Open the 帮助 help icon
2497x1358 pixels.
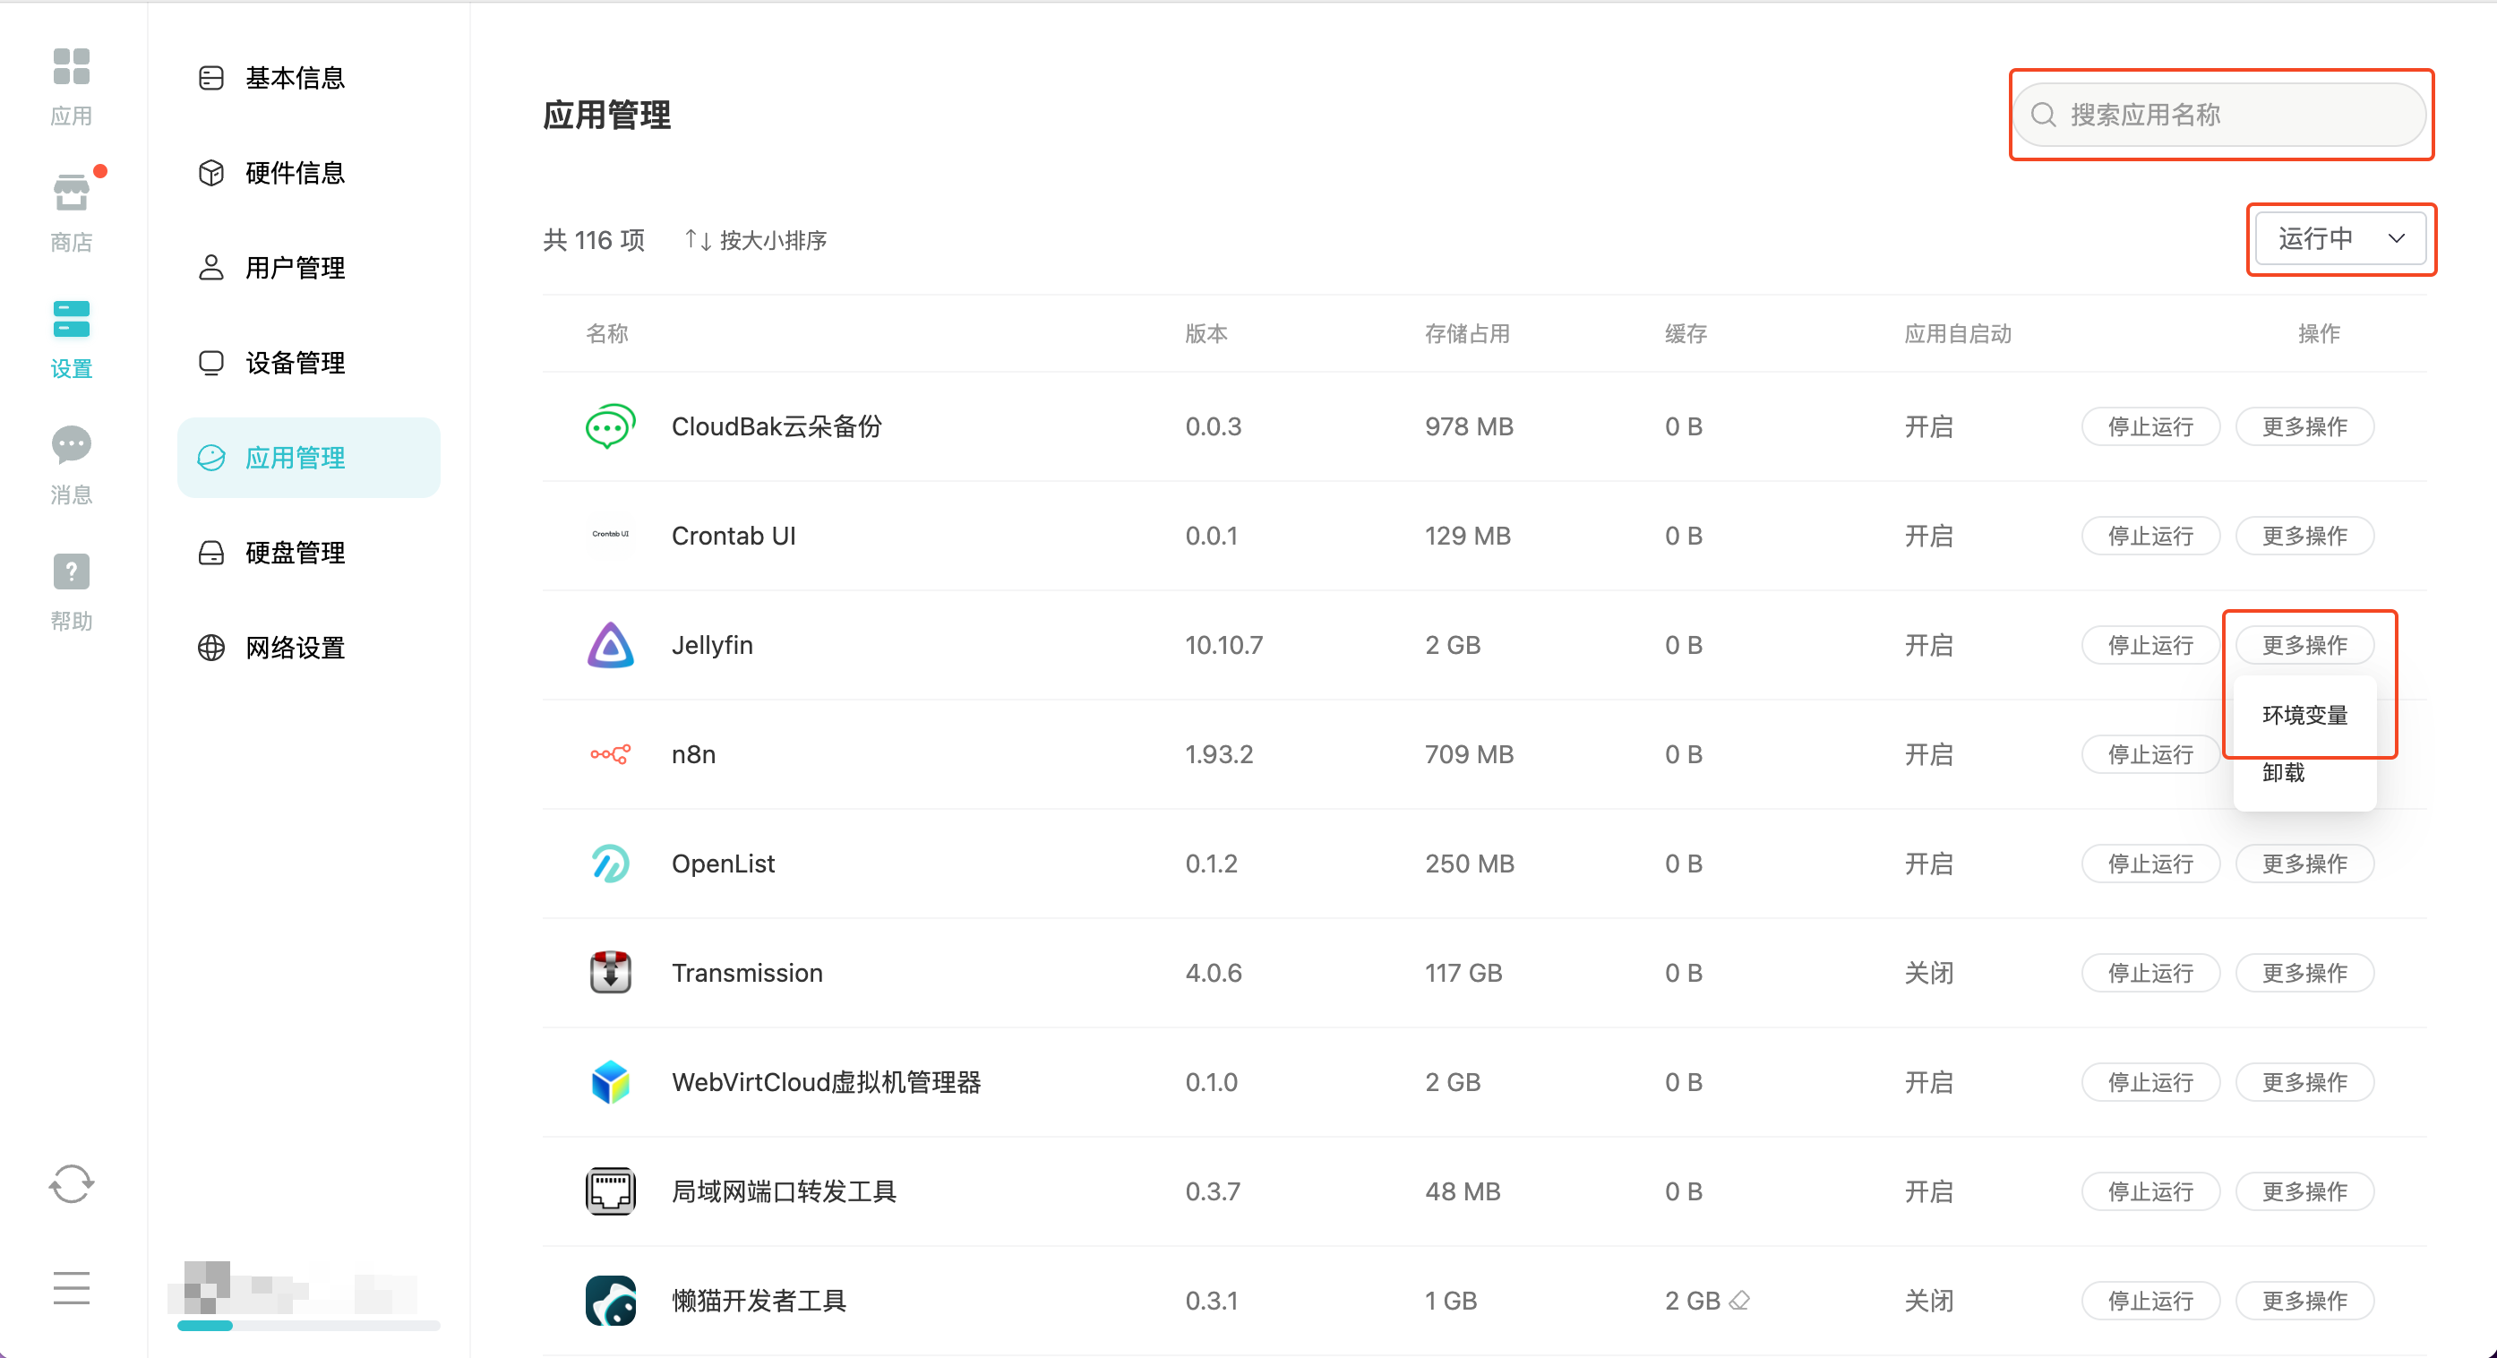pos(71,572)
